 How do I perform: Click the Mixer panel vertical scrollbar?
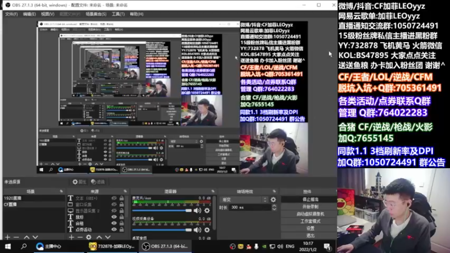[x=214, y=213]
